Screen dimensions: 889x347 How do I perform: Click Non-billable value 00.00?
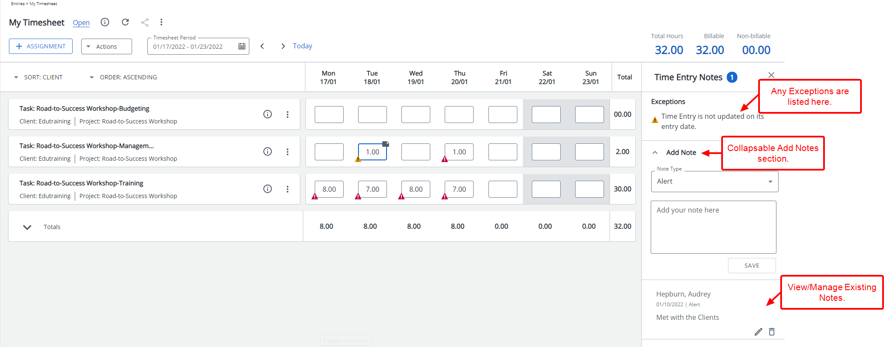tap(756, 50)
